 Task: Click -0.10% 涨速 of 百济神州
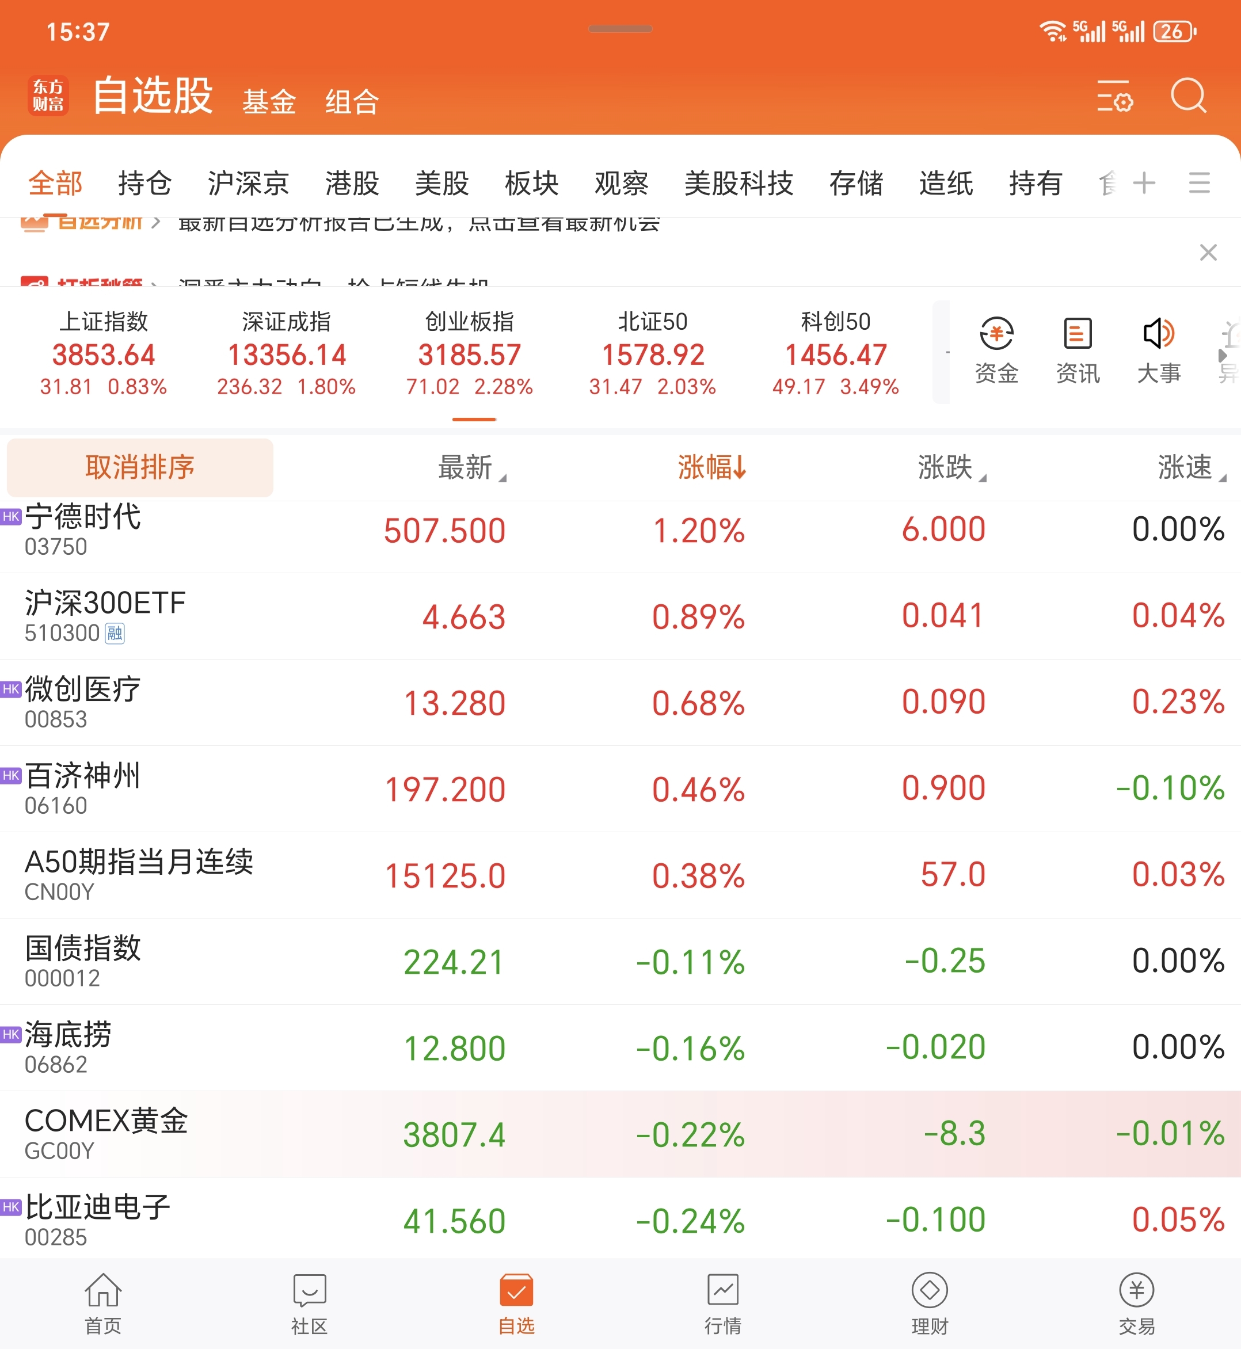pos(1171,788)
